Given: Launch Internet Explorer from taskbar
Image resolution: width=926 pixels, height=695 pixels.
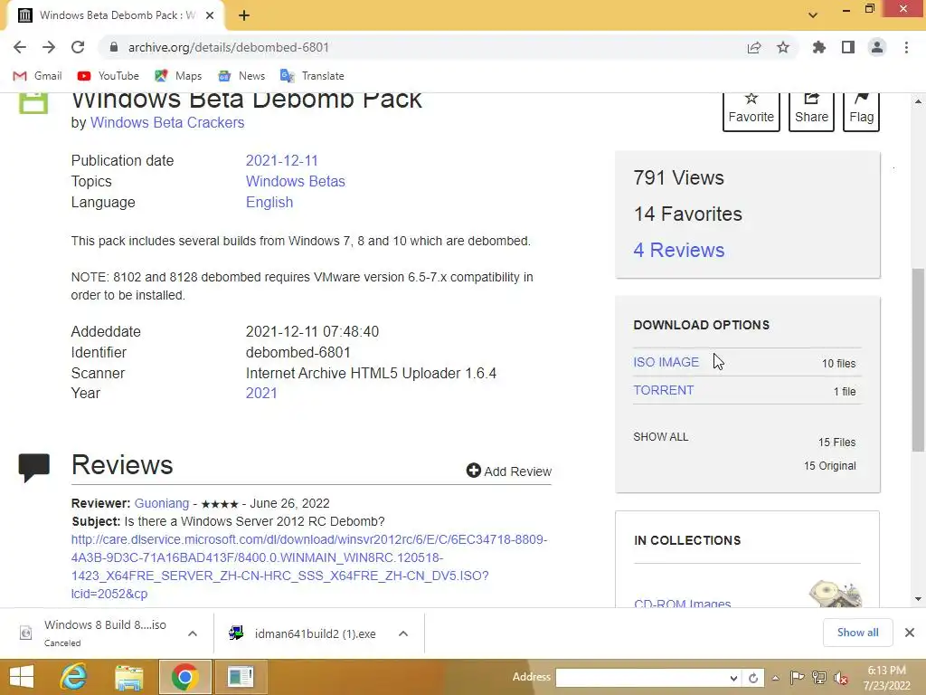Looking at the screenshot, I should click(x=74, y=677).
